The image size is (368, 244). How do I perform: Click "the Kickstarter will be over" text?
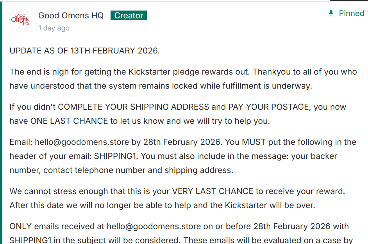pyautogui.click(x=269, y=205)
